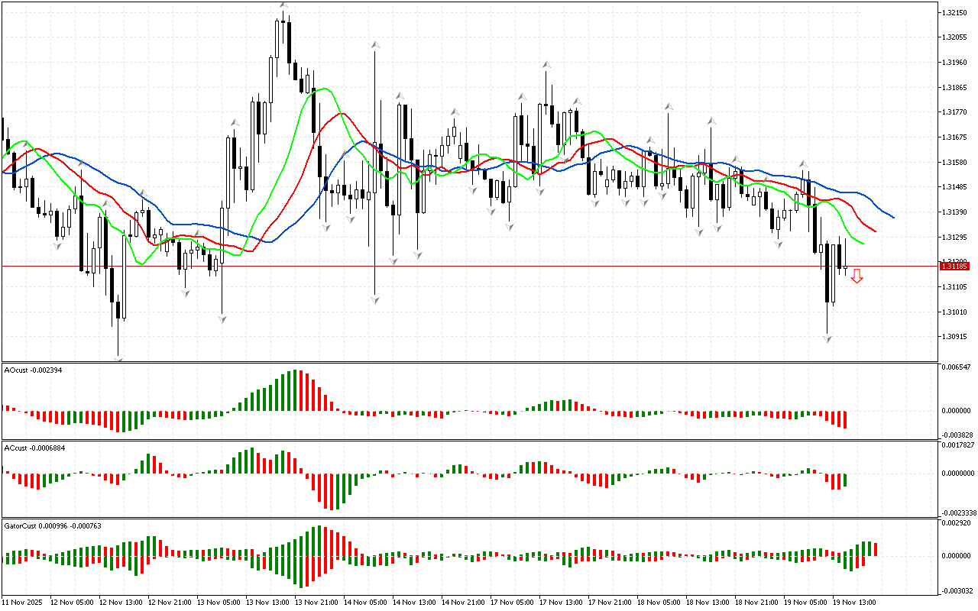Click the red horizontal bid price line
The image size is (978, 611).
click(x=458, y=266)
